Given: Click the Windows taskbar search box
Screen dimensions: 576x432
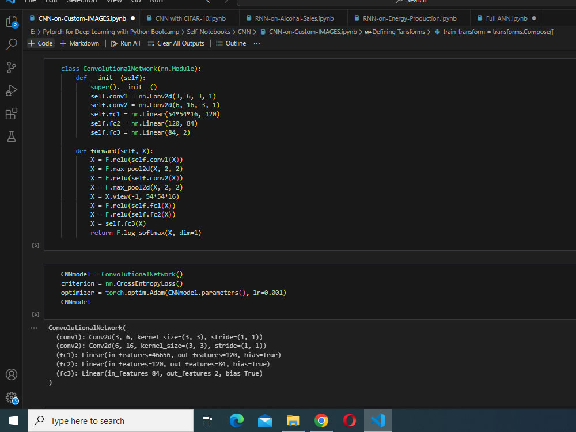Looking at the screenshot, I should pyautogui.click(x=111, y=420).
